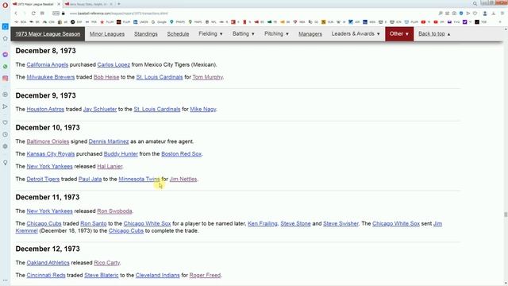Image resolution: width=508 pixels, height=286 pixels.
Task: Open downloads icon in toolbar
Action: coord(494,14)
